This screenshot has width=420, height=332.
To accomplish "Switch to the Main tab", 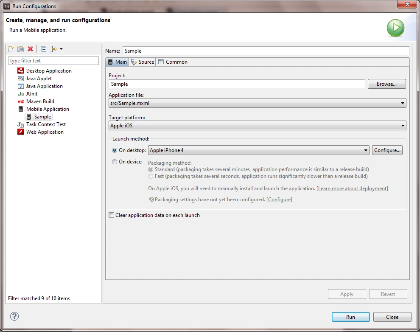I will click(117, 62).
